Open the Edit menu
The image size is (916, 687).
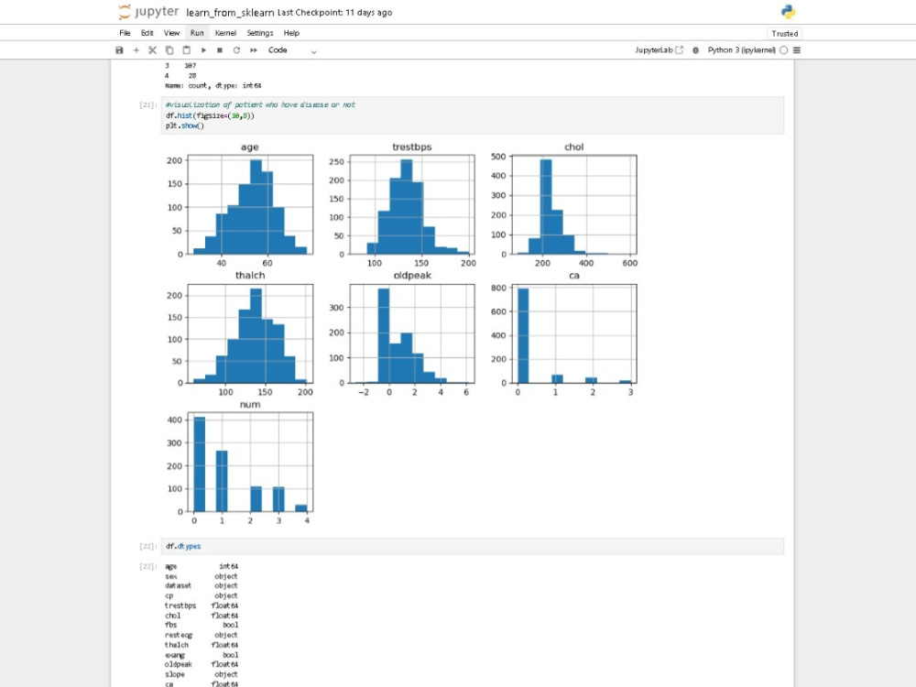[x=147, y=33]
